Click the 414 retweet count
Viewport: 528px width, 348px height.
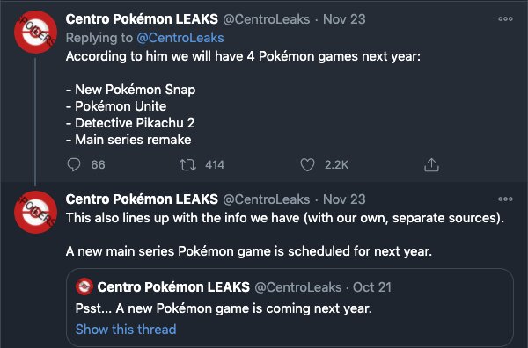215,164
